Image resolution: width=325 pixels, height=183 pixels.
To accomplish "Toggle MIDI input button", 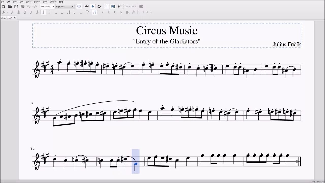I will tap(79, 6).
